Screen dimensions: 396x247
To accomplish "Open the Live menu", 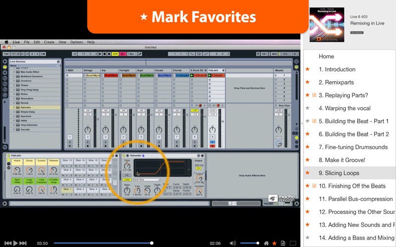I will pyautogui.click(x=16, y=42).
